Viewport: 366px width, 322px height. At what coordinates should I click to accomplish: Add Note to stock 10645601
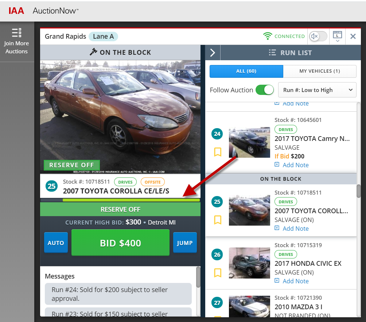296,165
